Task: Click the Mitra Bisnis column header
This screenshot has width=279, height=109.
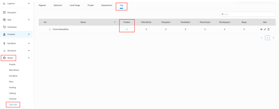Action: coord(146,22)
